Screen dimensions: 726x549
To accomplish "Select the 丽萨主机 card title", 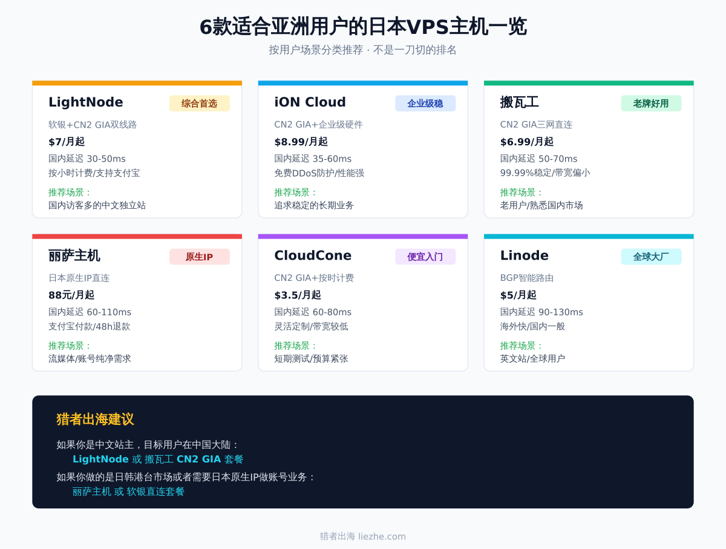I will 74,255.
